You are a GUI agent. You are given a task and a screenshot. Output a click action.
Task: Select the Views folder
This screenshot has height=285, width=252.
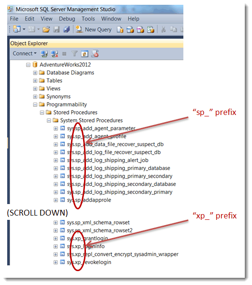pos(53,89)
